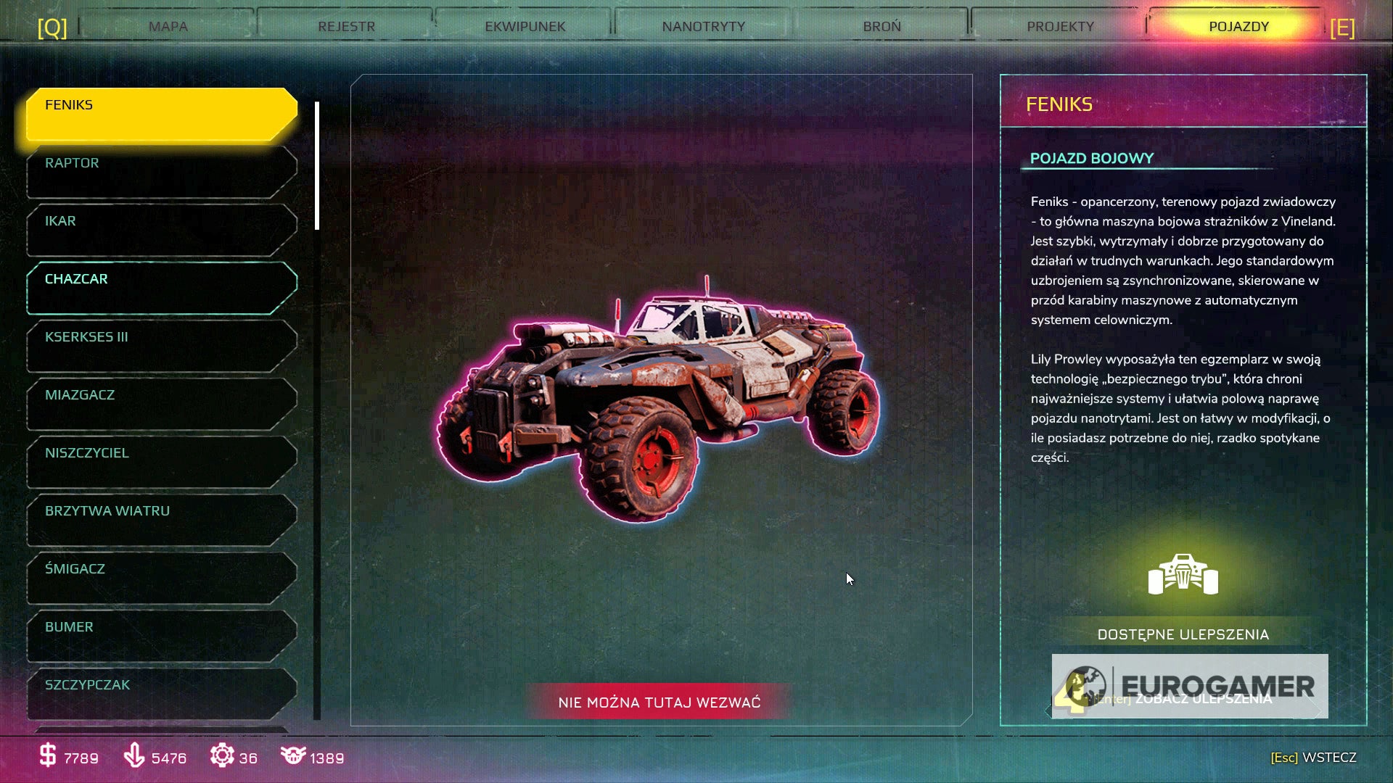This screenshot has height=783, width=1393.
Task: Click the [E] next tab key hint
Action: pos(1342,28)
